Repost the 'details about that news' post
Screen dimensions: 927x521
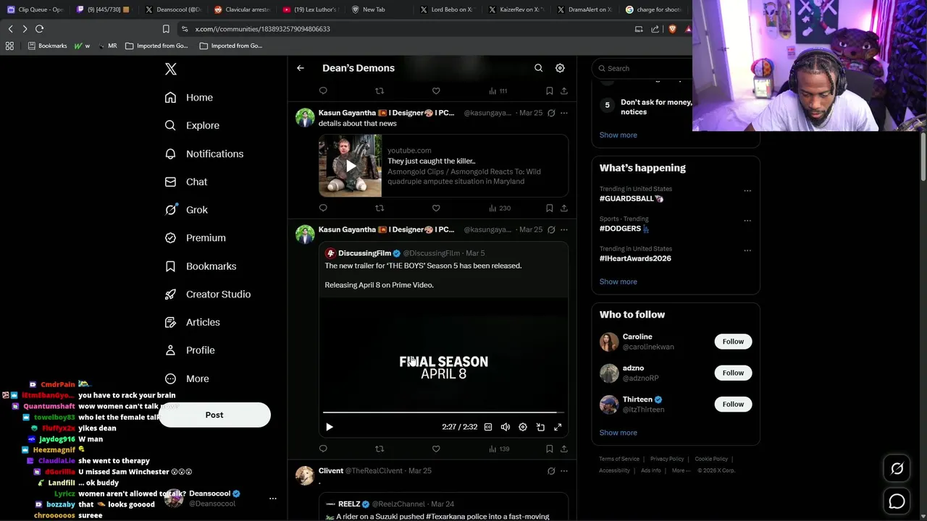(x=379, y=208)
